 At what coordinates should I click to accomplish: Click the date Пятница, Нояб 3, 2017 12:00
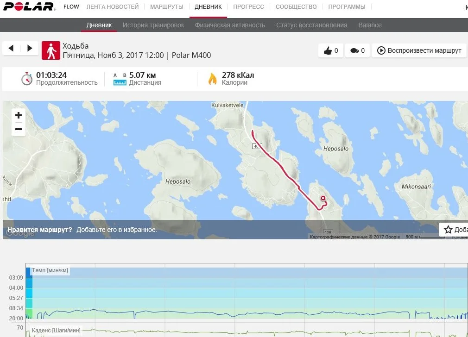coord(113,55)
